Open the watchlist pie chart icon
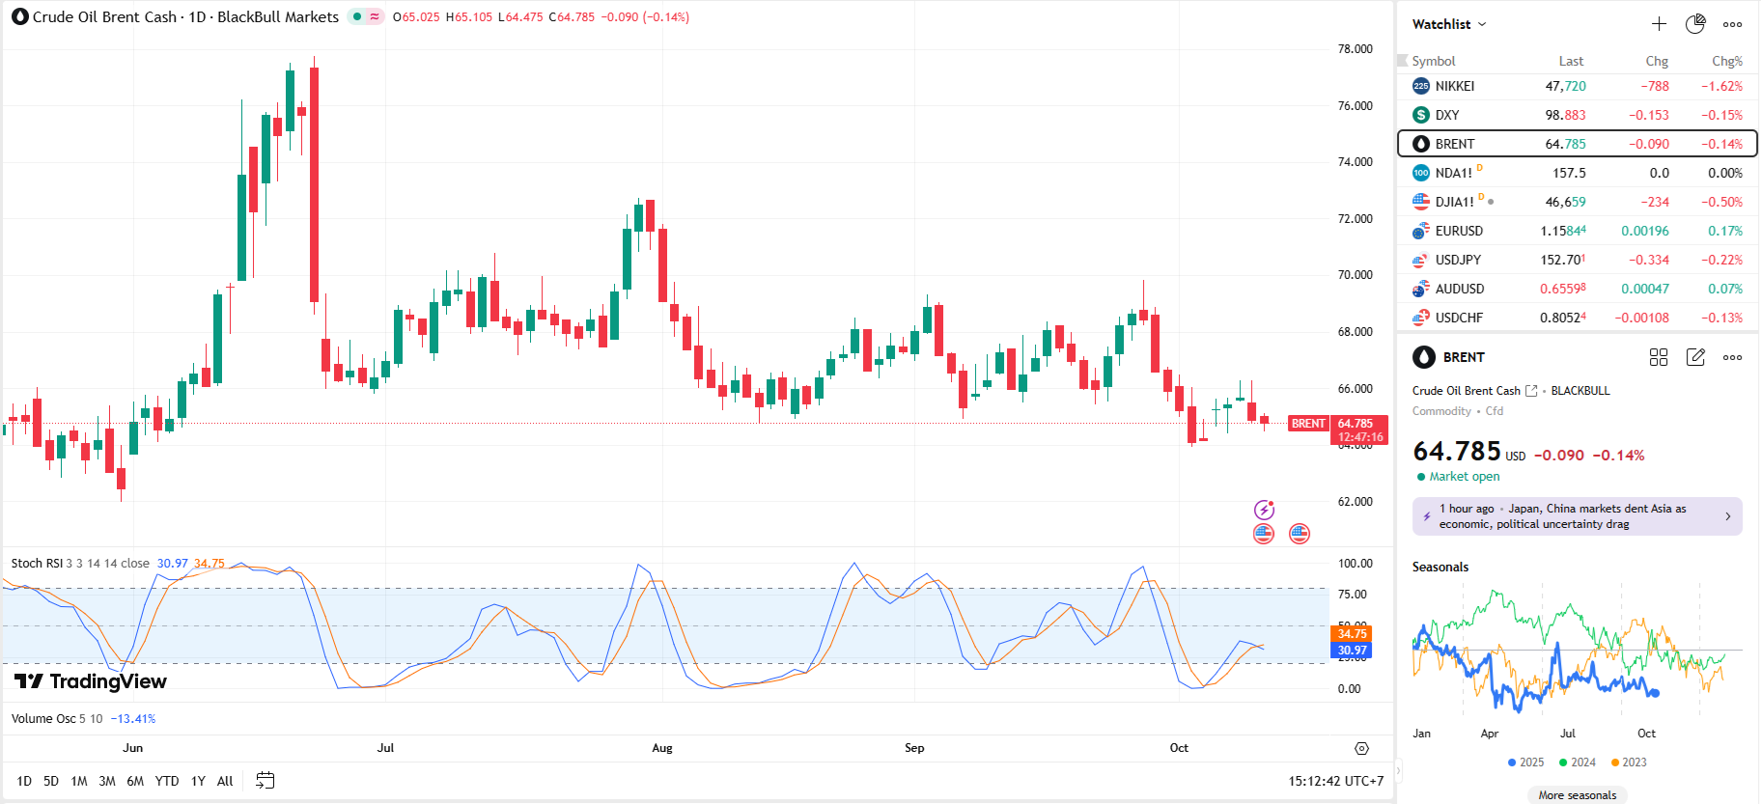This screenshot has height=804, width=1761. click(x=1695, y=24)
